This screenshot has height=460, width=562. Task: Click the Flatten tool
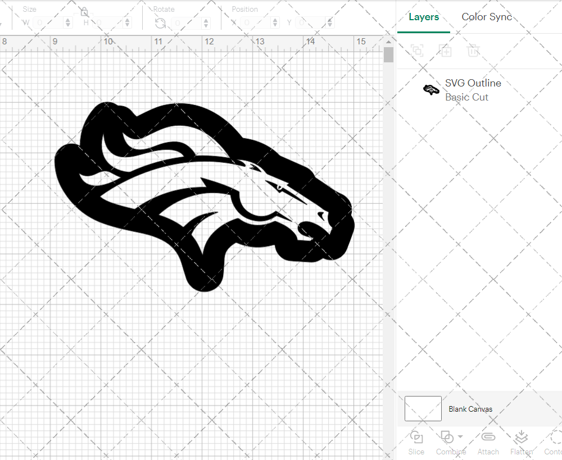click(x=522, y=443)
